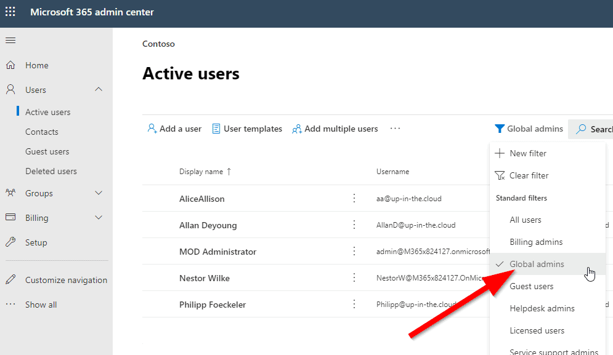Open Philipp Foeckeler user name
The width and height of the screenshot is (613, 355).
213,305
